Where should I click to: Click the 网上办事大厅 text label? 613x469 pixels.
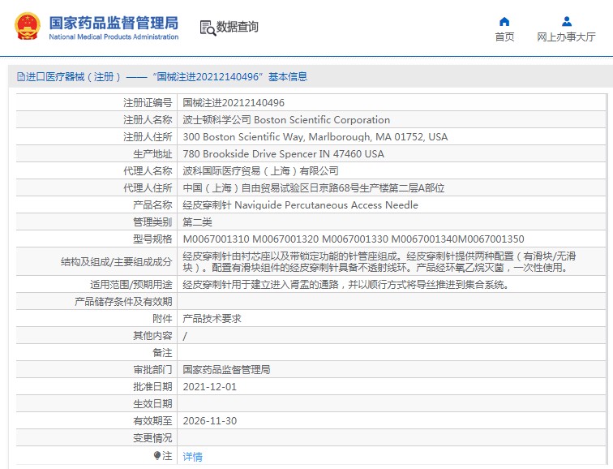(566, 37)
